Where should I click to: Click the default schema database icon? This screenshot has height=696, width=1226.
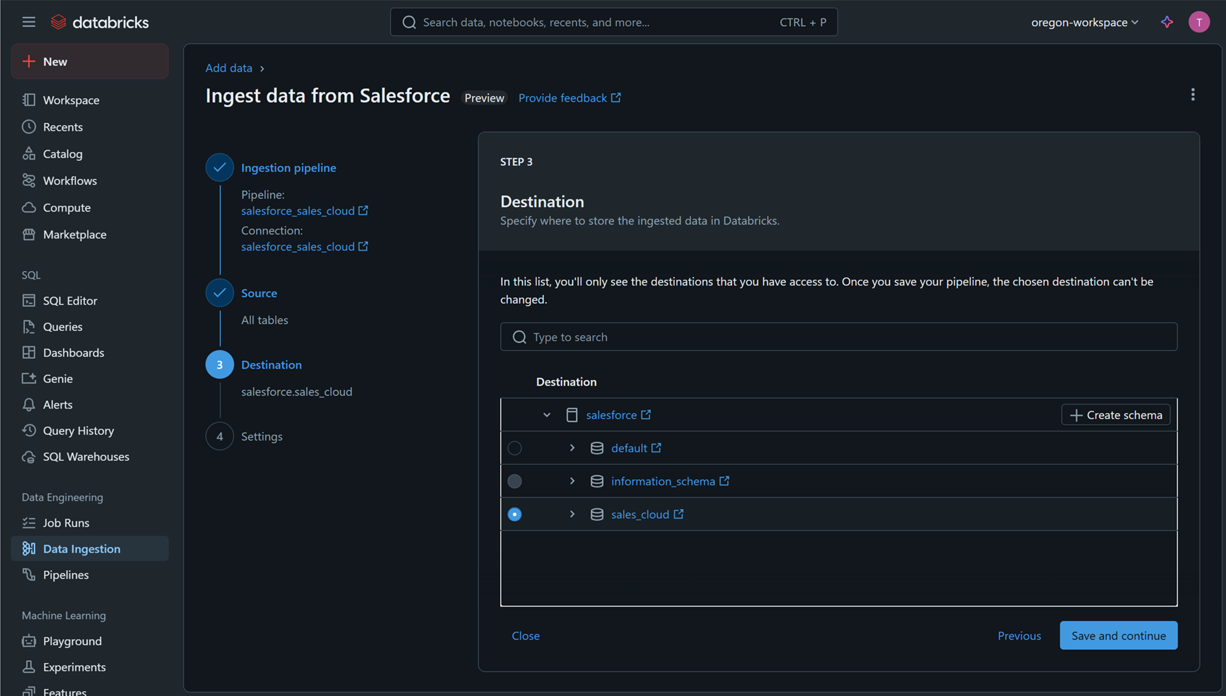click(x=596, y=448)
